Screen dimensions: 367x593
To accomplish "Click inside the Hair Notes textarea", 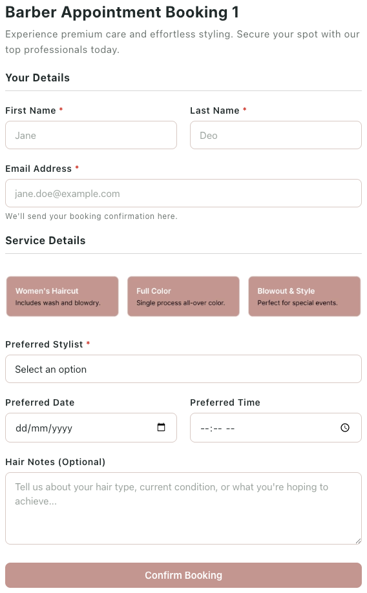I will pos(183,508).
